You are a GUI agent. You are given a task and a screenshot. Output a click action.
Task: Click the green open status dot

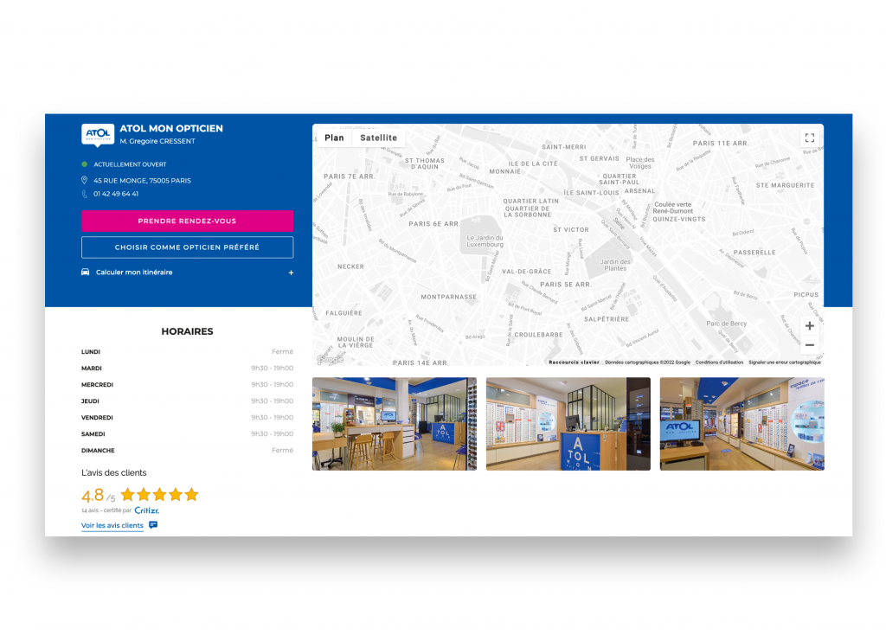(x=84, y=164)
